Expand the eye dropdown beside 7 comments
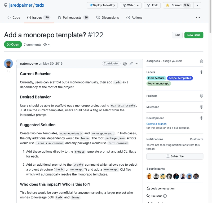 point(46,45)
